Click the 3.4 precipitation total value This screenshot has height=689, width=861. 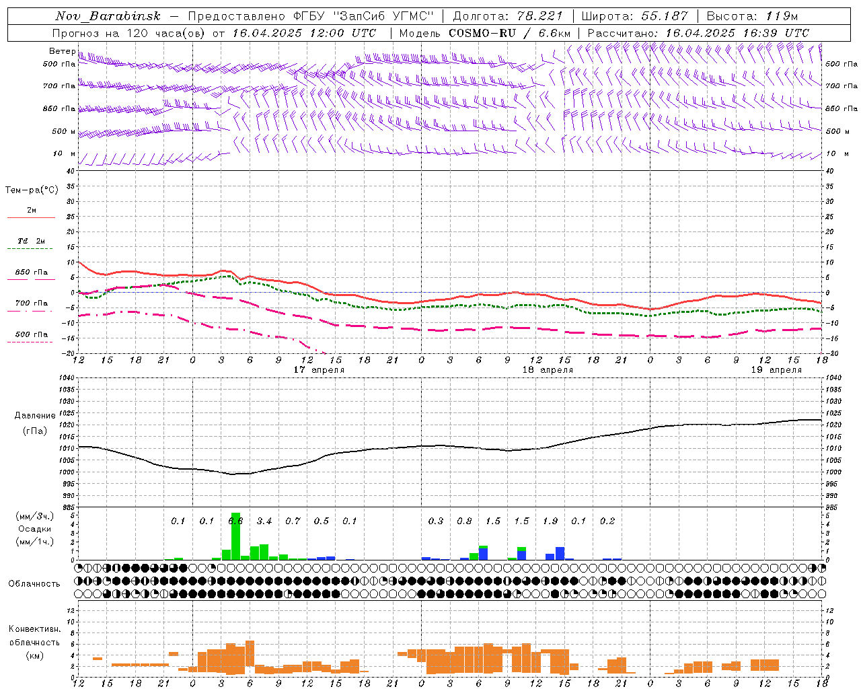tap(264, 521)
